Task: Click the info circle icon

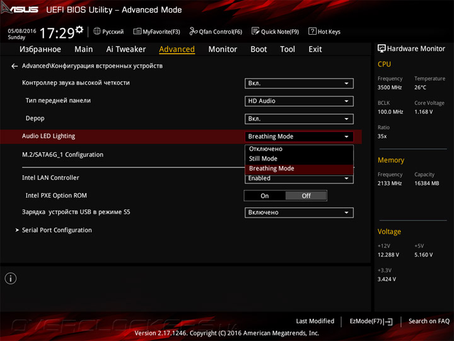Action: tap(11, 278)
